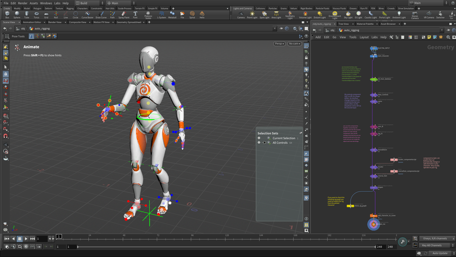Click the Key All Channels button
Image resolution: width=456 pixels, height=257 pixels.
coord(432,245)
